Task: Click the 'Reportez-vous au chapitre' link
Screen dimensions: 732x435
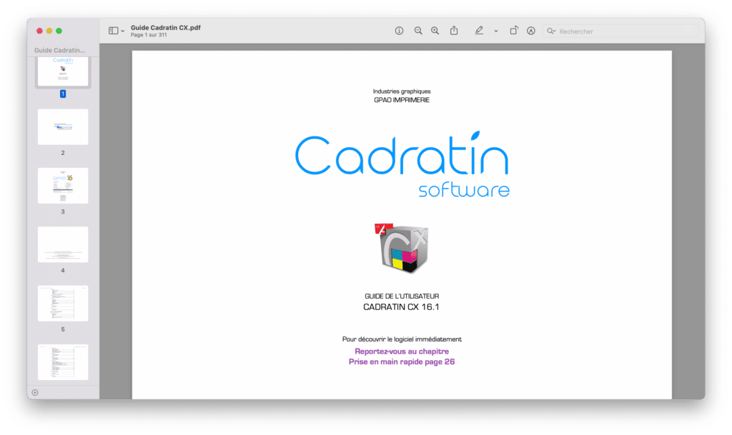Action: click(x=401, y=351)
